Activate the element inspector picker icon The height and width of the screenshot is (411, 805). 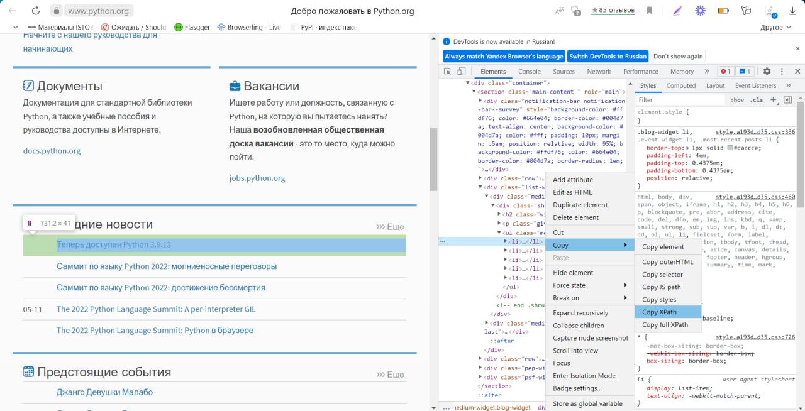pos(448,72)
